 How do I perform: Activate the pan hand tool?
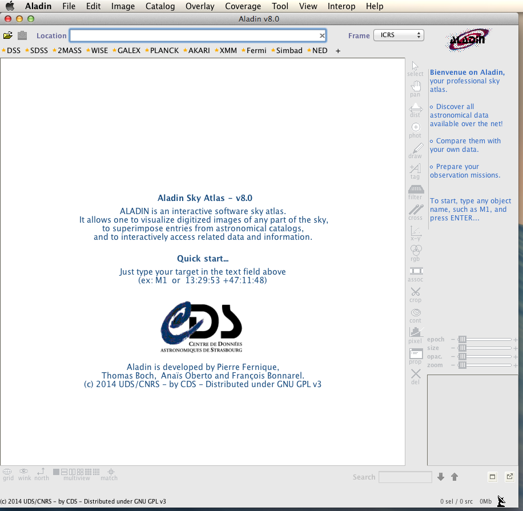[416, 90]
